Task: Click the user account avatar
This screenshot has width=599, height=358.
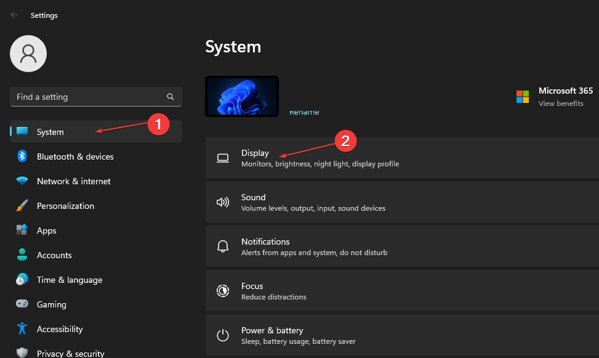Action: point(28,54)
